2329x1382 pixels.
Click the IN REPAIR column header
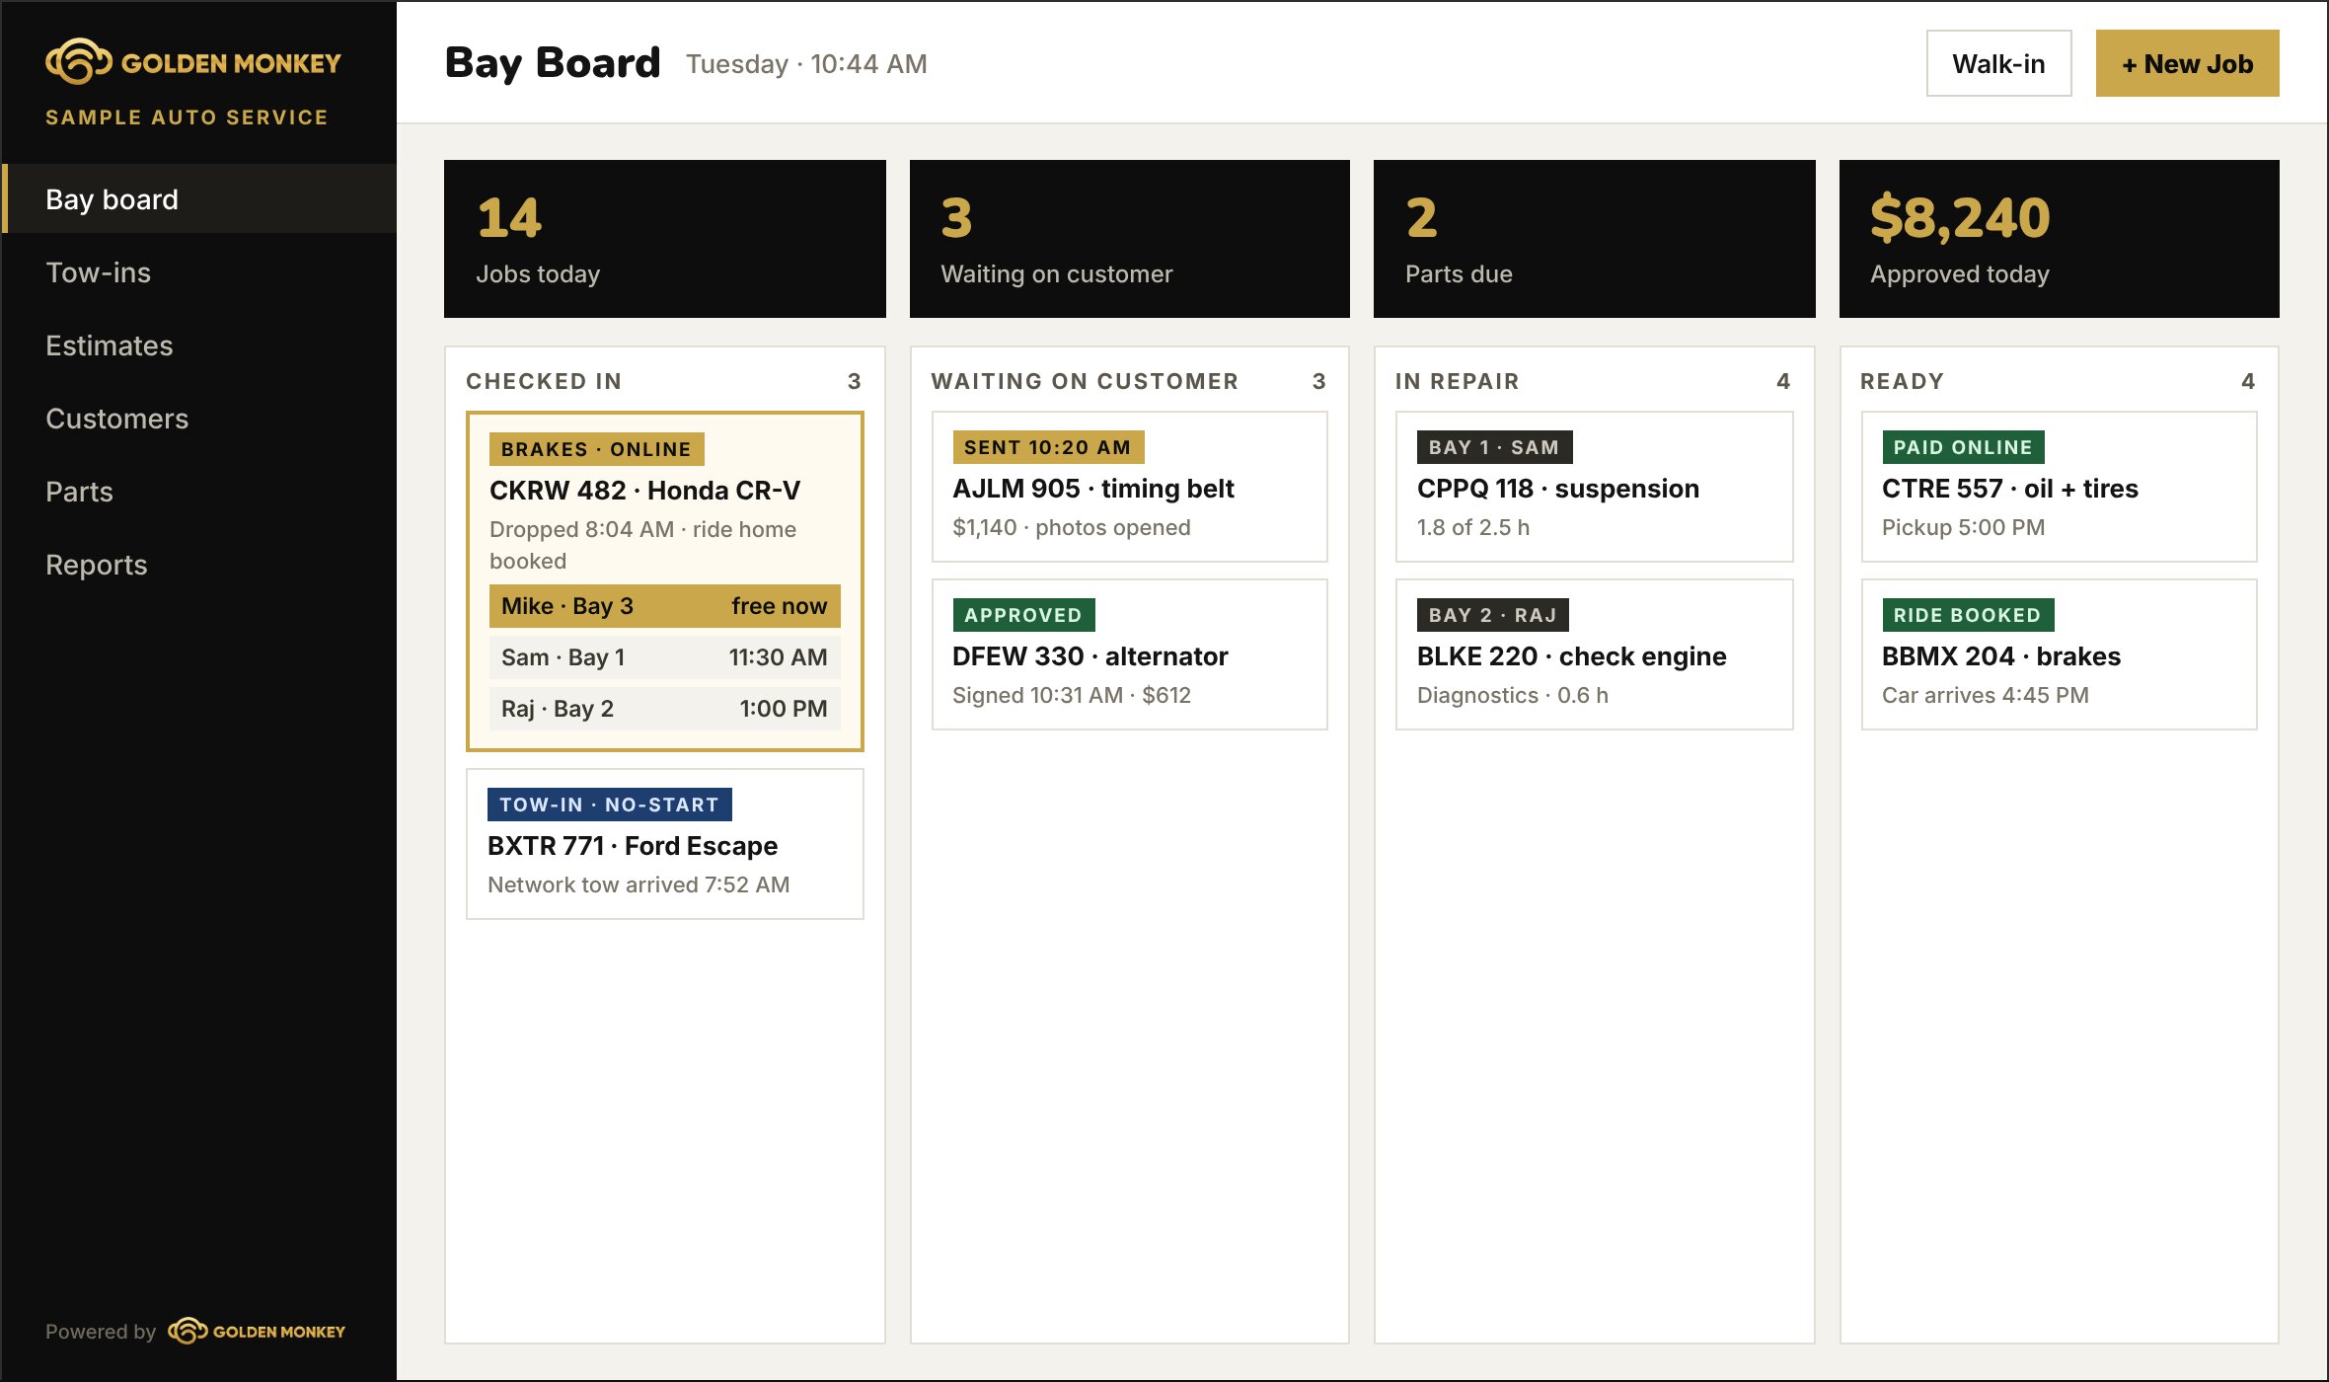click(1457, 381)
